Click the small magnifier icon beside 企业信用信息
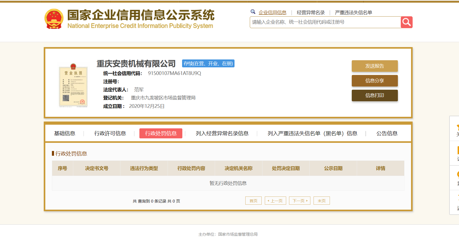 [x=253, y=12]
